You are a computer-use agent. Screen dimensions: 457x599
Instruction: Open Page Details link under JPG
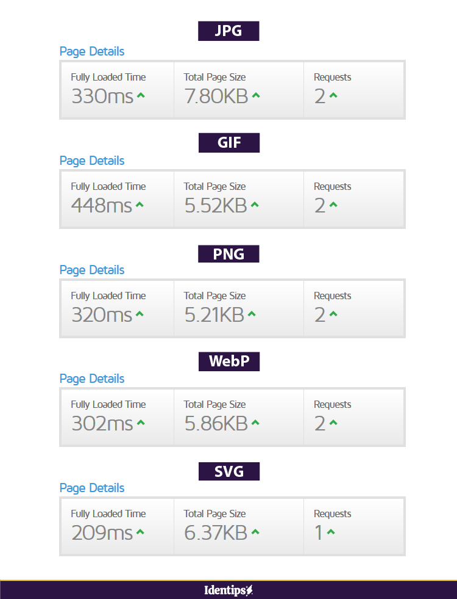coord(92,51)
